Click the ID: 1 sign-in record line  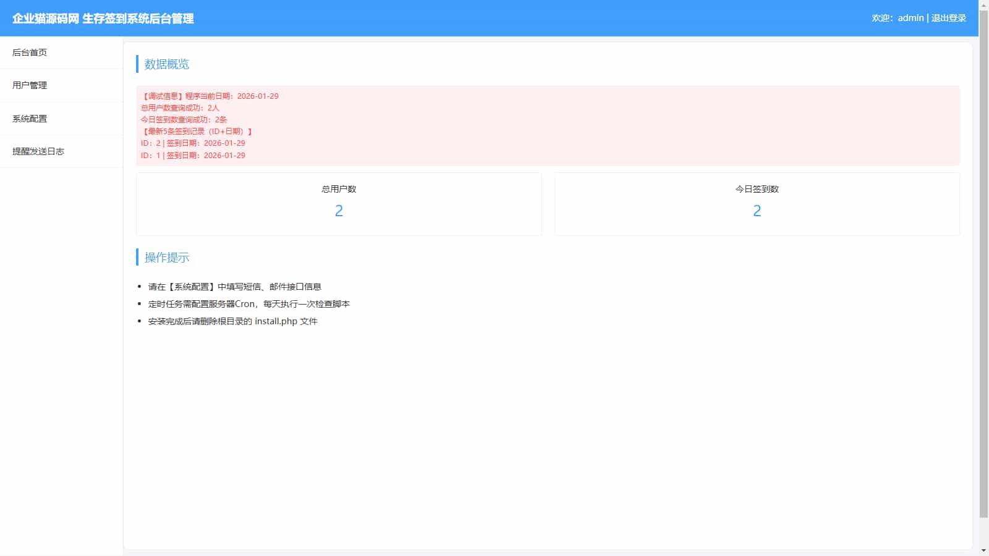193,156
